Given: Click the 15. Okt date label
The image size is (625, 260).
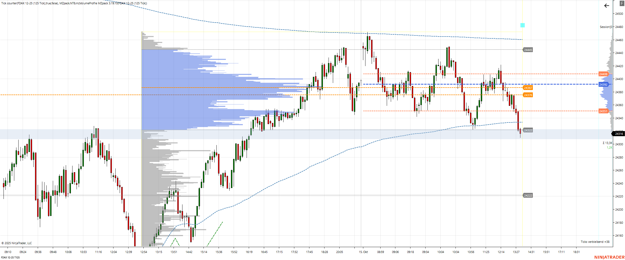Looking at the screenshot, I should coord(363,252).
